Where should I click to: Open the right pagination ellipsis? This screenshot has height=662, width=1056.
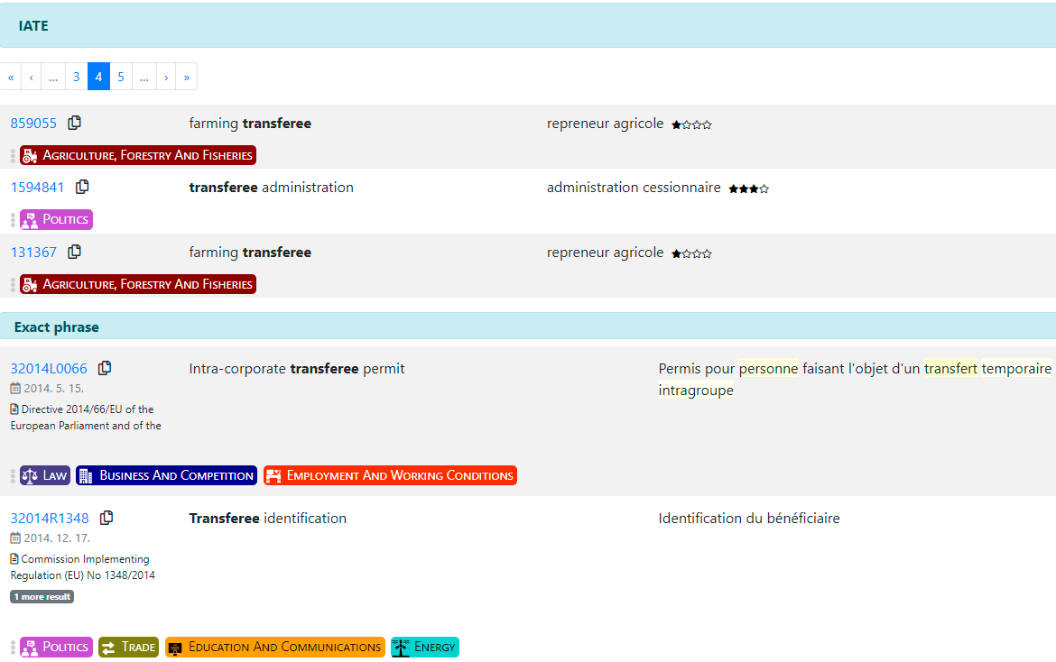(x=144, y=77)
